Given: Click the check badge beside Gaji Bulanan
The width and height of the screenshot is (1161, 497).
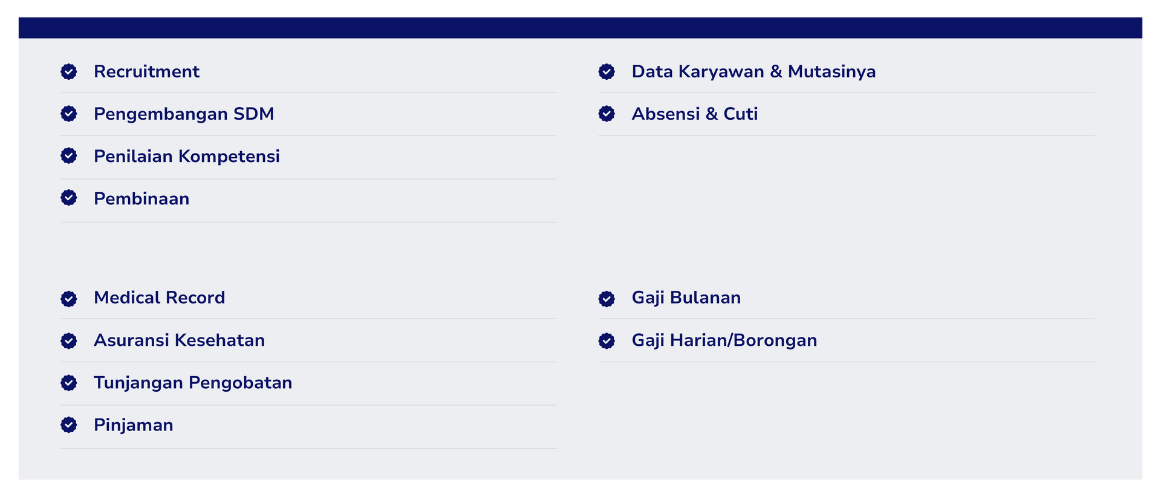Looking at the screenshot, I should 607,299.
